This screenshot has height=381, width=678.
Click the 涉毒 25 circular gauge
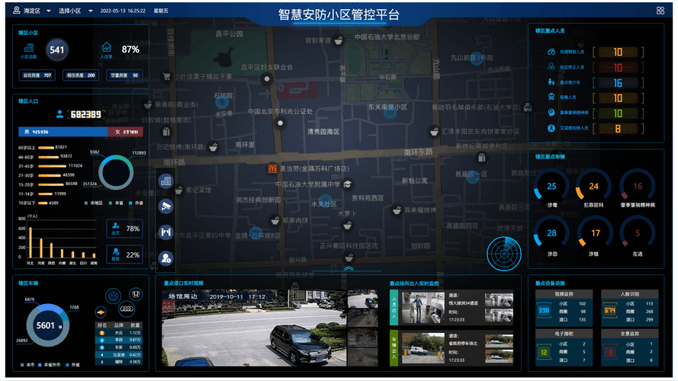point(552,187)
